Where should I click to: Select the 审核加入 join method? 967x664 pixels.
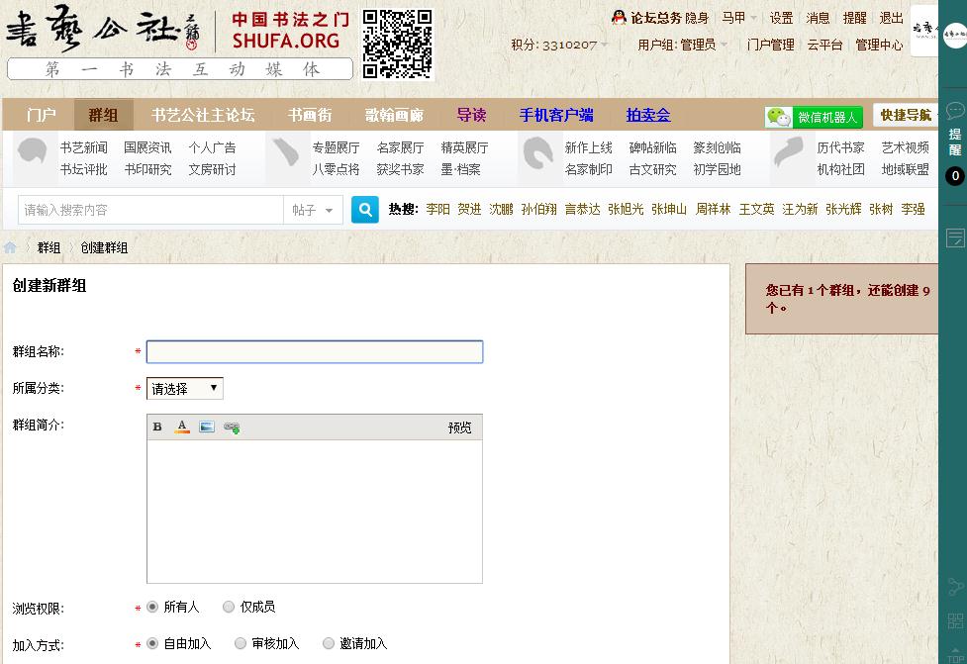(x=241, y=643)
